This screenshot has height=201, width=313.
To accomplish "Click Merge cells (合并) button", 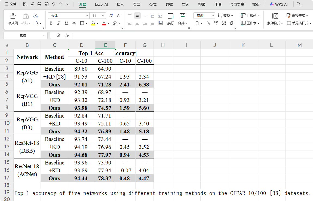I will pos(182,19).
